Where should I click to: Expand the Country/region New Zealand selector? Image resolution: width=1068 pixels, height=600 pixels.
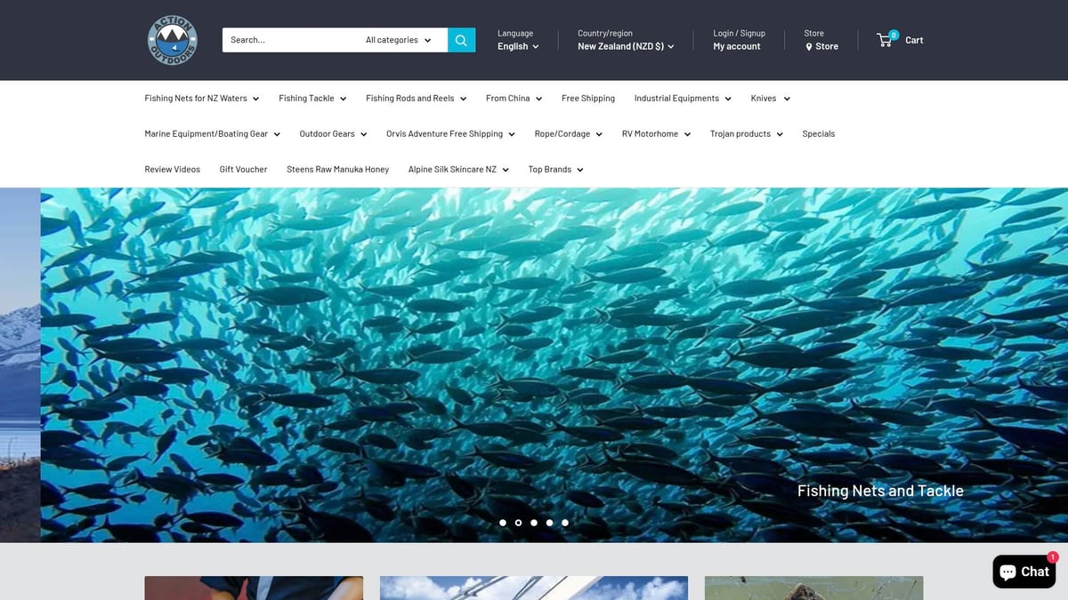(x=623, y=46)
